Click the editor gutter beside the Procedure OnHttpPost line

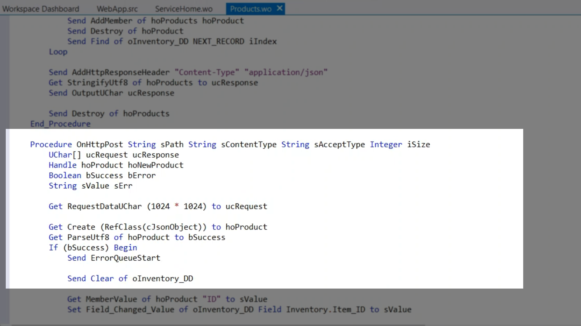[7, 145]
